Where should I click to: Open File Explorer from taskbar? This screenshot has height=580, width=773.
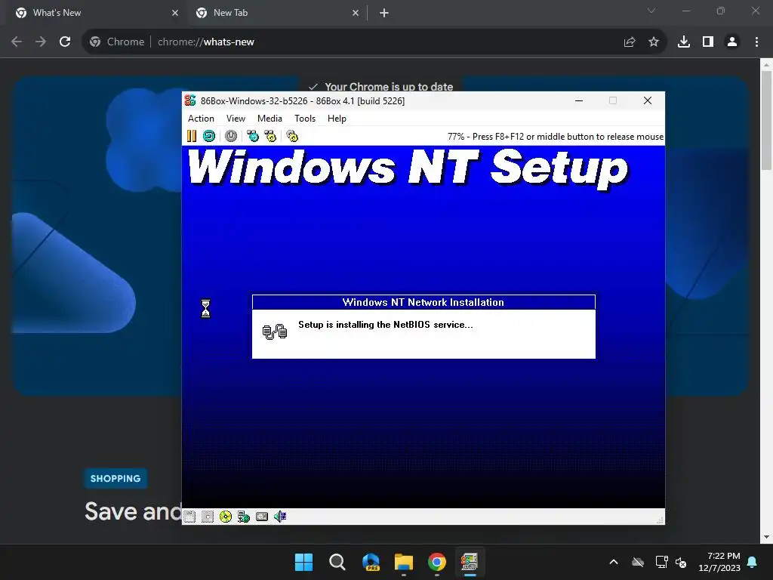[x=404, y=562]
